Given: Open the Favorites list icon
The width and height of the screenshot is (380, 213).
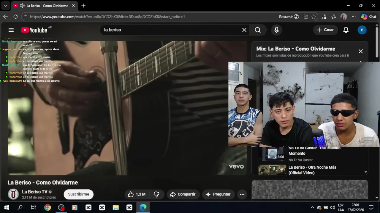Looking at the screenshot, I should [x=334, y=17].
